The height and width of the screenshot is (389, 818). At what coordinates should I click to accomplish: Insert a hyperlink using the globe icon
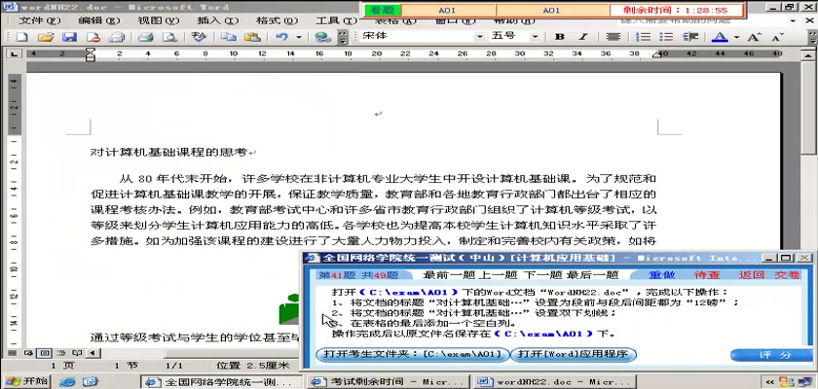tap(323, 37)
